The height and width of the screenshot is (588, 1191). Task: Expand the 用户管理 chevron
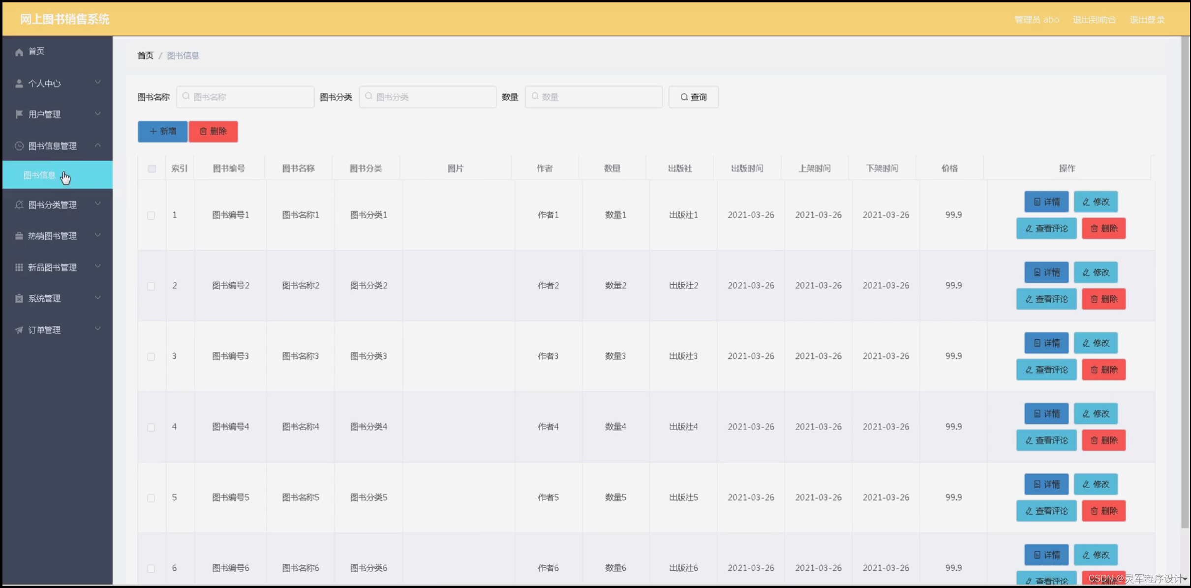[98, 114]
